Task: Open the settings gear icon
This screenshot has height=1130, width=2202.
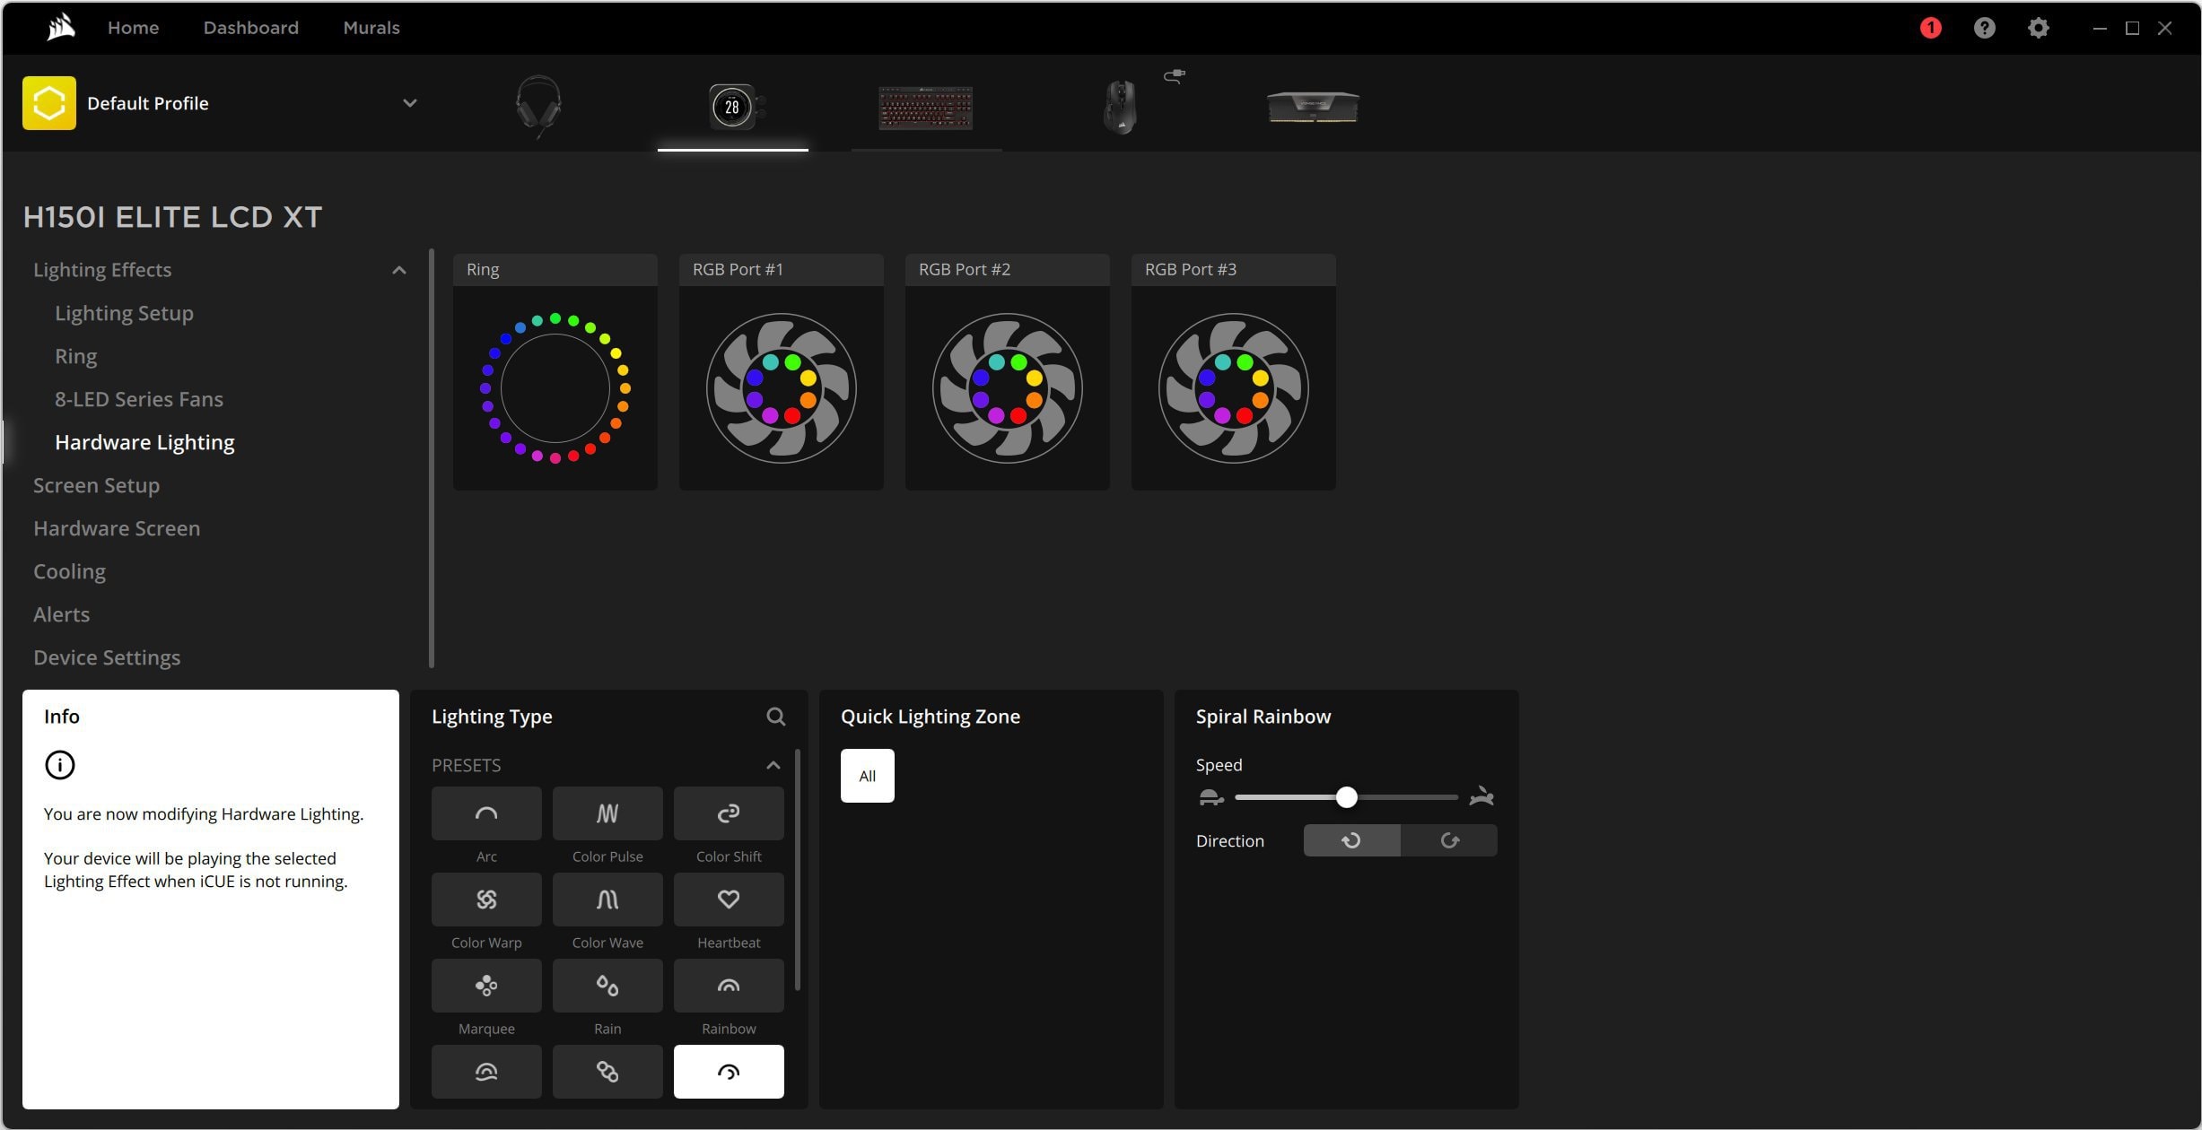Action: 2038,28
